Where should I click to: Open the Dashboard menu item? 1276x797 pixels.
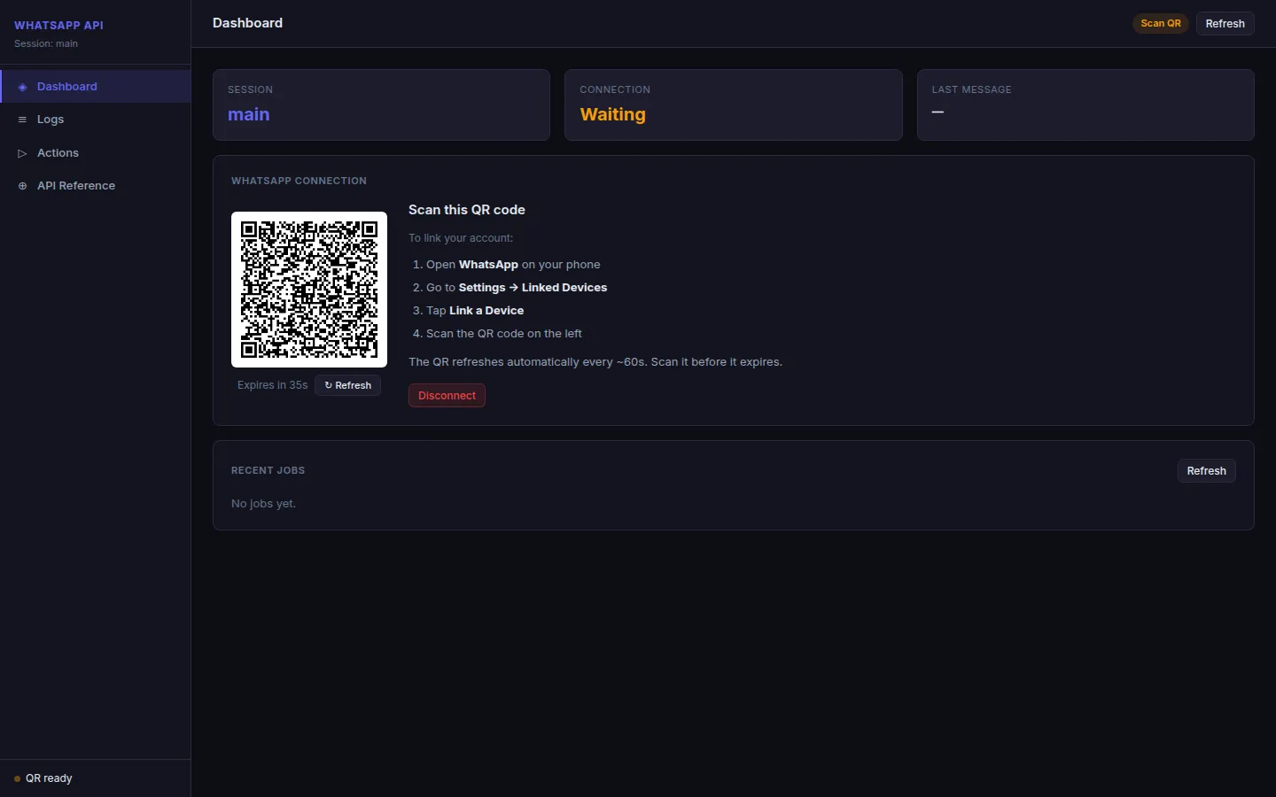[96, 87]
